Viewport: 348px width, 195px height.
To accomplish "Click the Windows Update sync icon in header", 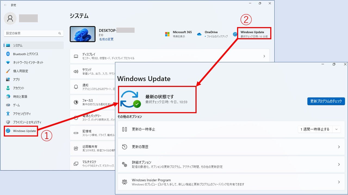I will 235,34.
